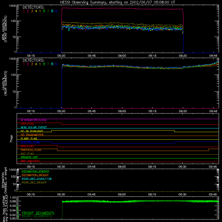Click 05:15 tick under the decimation plot
Screen dimensions: 222x222
(x=31, y=195)
